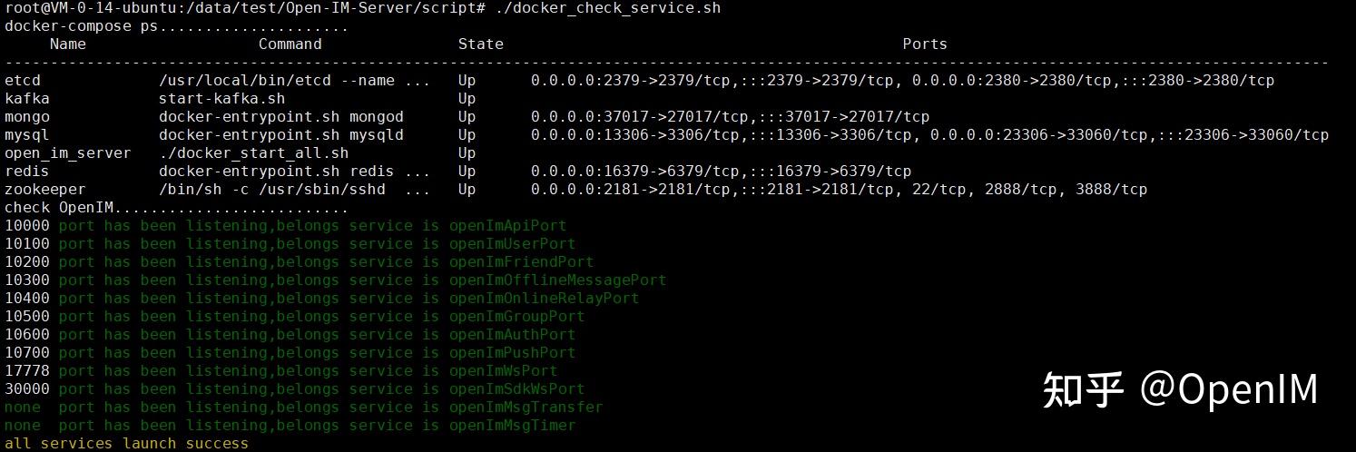Click the openImMsgTransfer service name
Image resolution: width=1356 pixels, height=452 pixels.
[526, 408]
